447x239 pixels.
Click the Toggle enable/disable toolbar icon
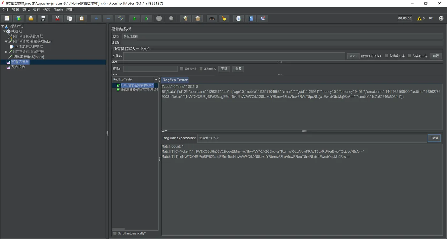click(120, 18)
